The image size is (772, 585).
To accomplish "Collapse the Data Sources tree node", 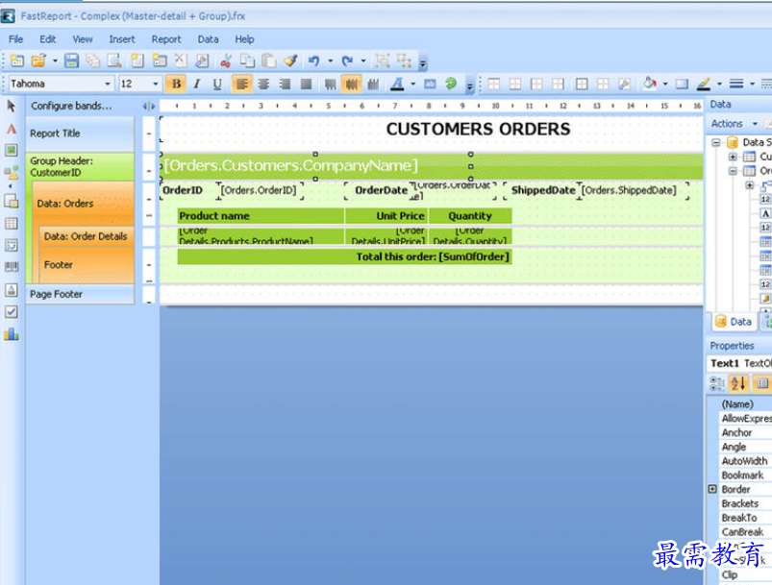I will (716, 143).
